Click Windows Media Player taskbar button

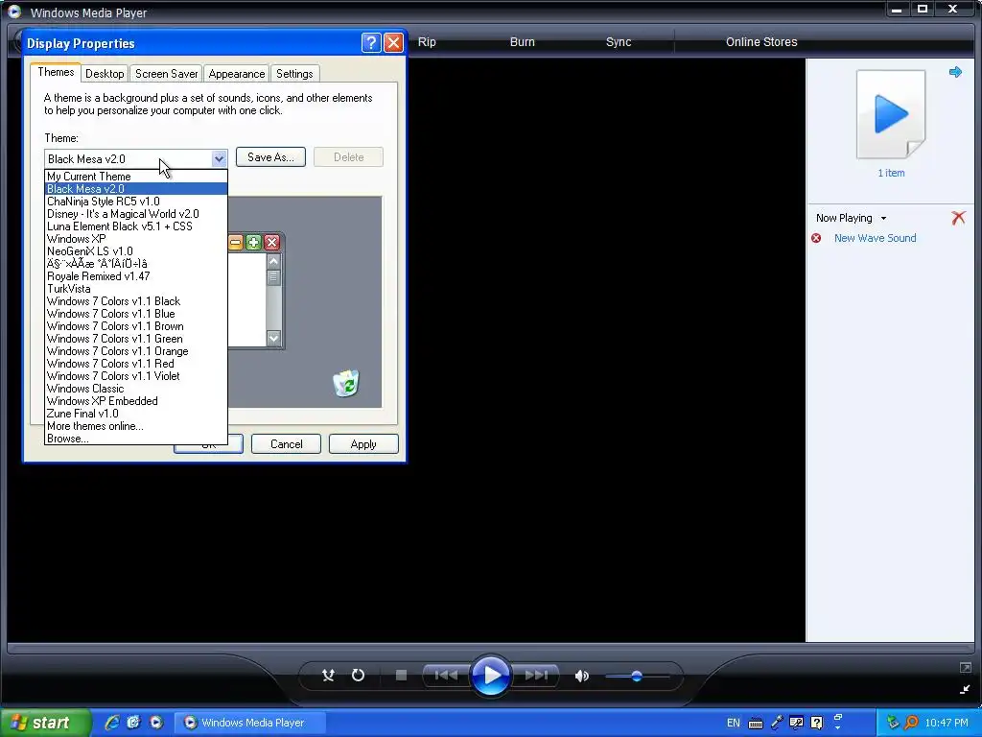point(249,723)
